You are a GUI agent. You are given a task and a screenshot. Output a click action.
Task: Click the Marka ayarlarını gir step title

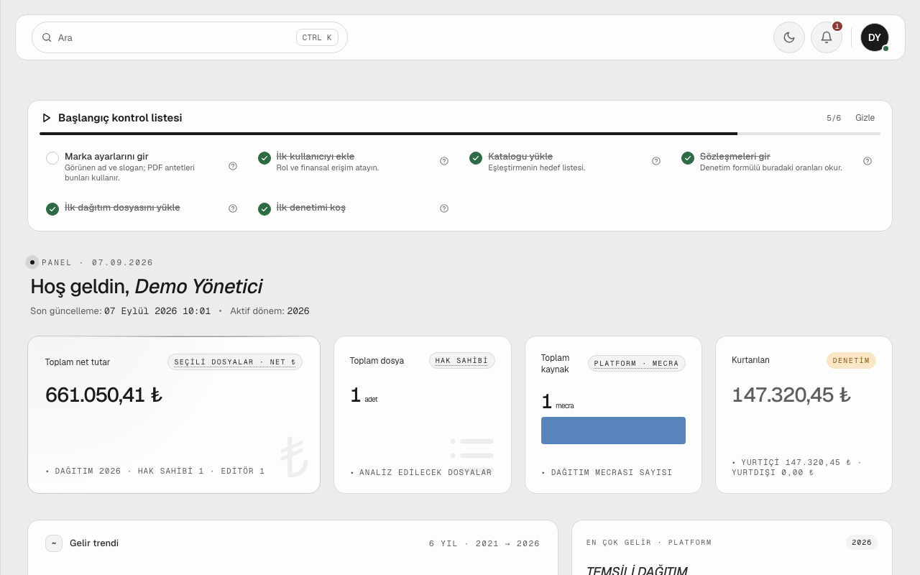[106, 156]
